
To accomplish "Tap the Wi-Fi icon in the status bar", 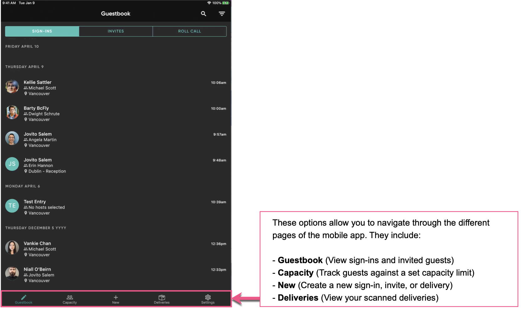I will (209, 3).
